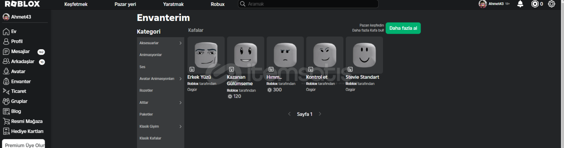Image resolution: width=564 pixels, height=148 pixels.
Task: Open Erkek Yüzü head thumbnail
Action: [206, 55]
